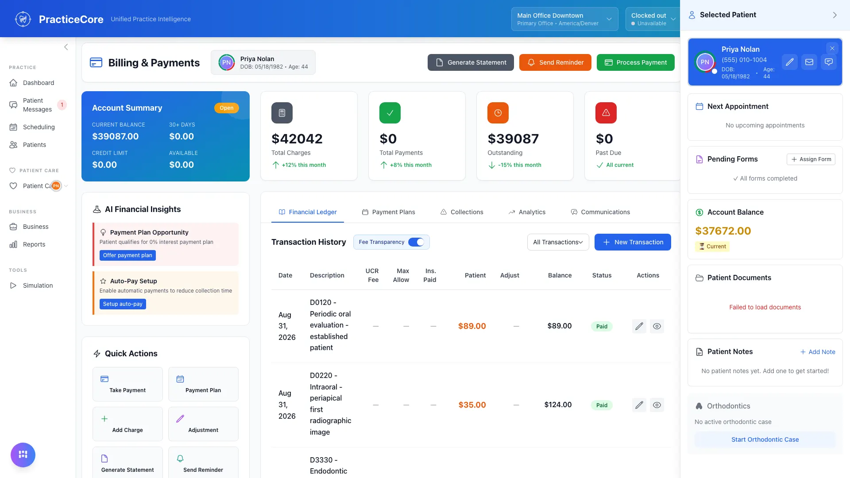Image resolution: width=850 pixels, height=478 pixels.
Task: Edit the D0120 transaction with pencil icon
Action: [639, 326]
